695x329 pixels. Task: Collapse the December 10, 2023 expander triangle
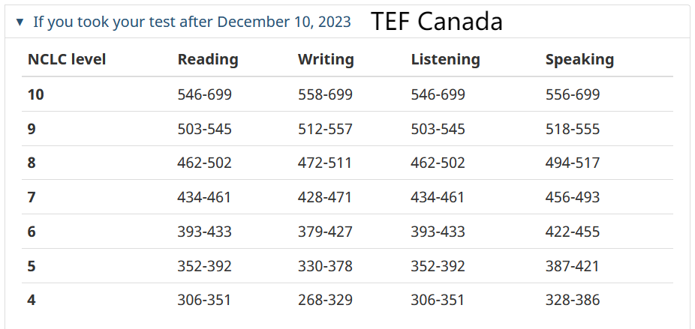tap(20, 22)
